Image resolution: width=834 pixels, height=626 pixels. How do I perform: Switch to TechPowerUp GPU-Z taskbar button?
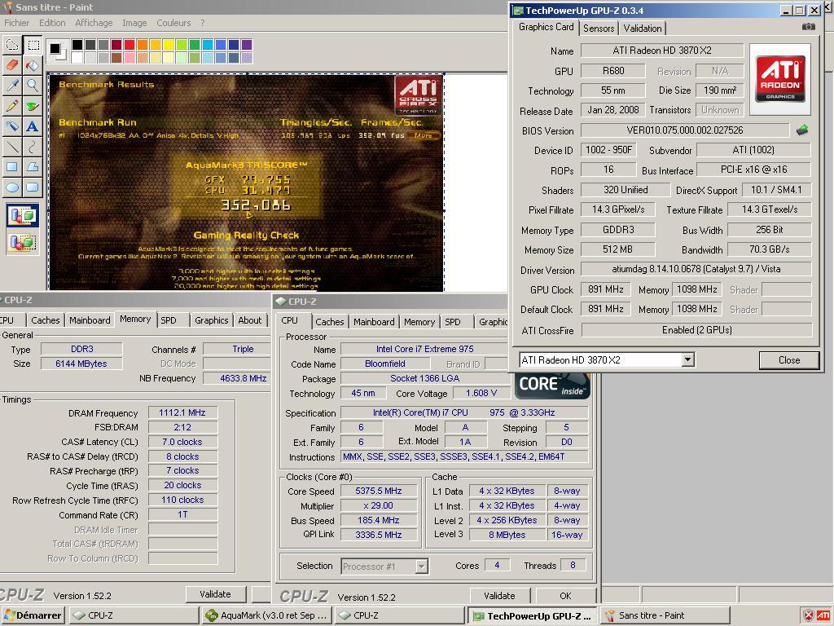click(533, 615)
